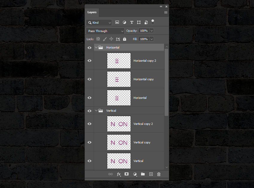Toggle the layer filtering switch
254x188 pixels.
153,21
